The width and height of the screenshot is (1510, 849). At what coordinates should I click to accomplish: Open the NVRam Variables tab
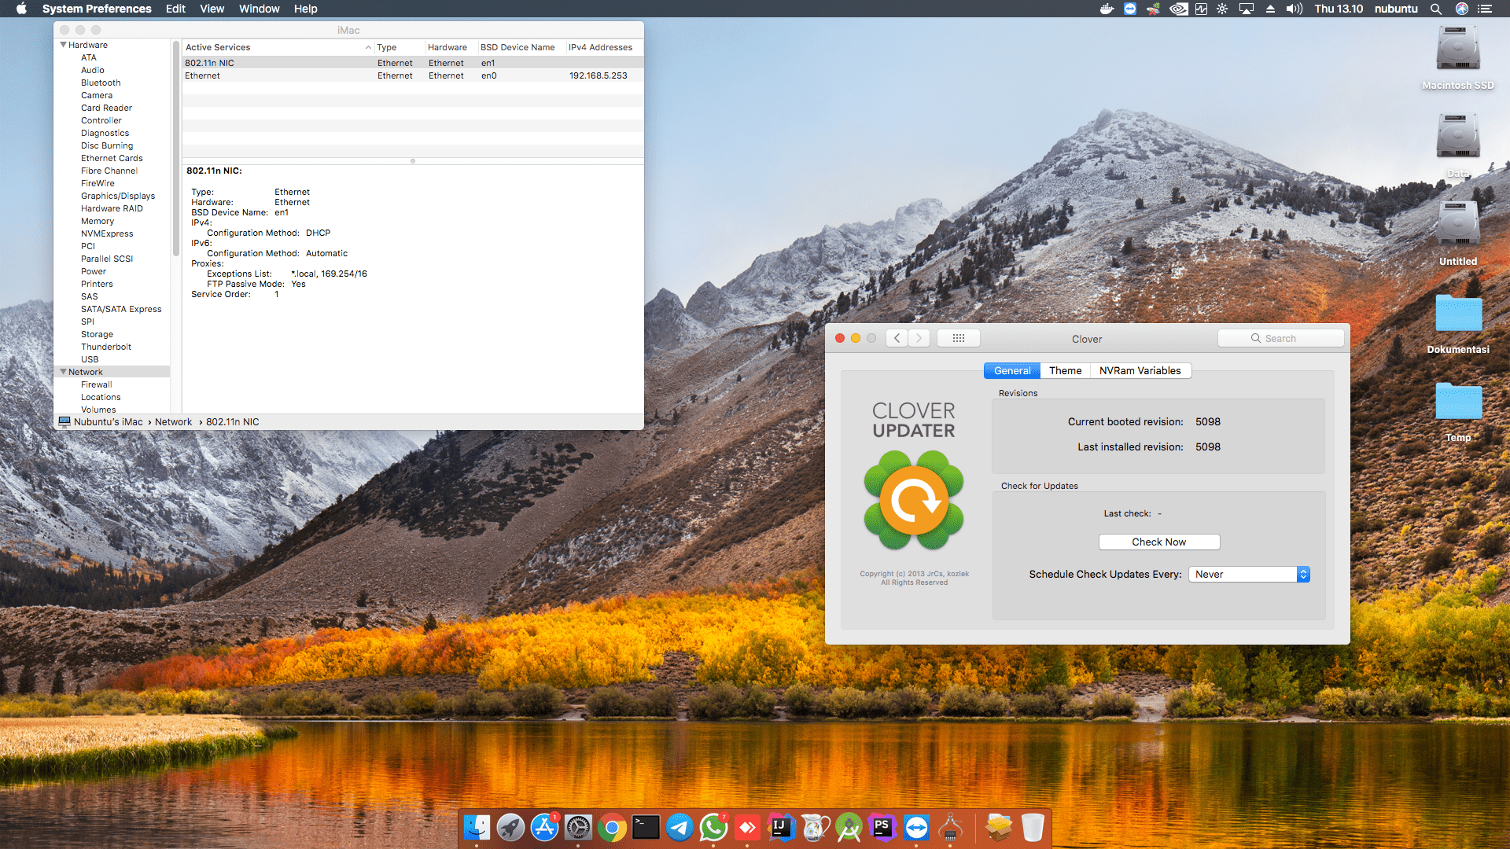1140,370
